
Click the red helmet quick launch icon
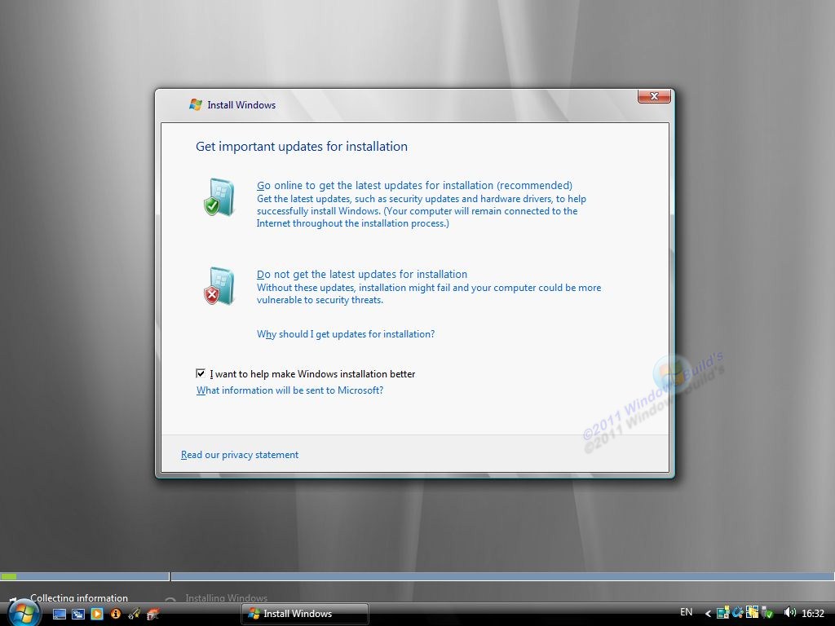tap(152, 614)
